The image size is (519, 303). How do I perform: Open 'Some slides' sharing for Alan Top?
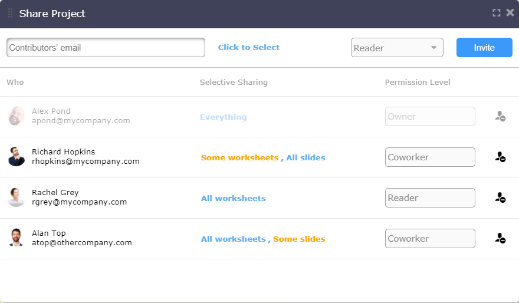299,239
